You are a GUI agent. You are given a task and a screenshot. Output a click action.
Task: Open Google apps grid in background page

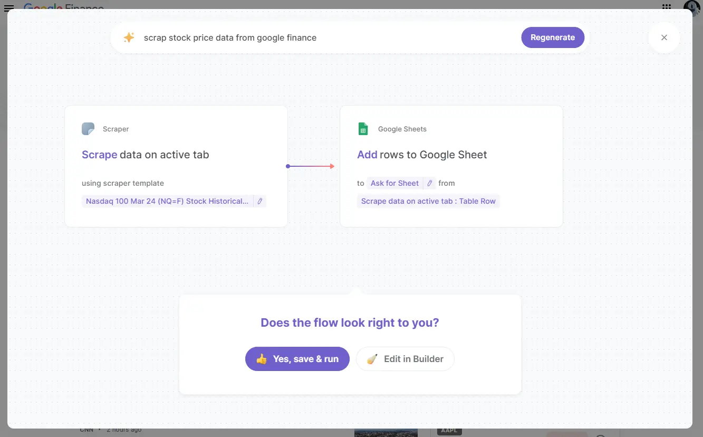click(667, 7)
